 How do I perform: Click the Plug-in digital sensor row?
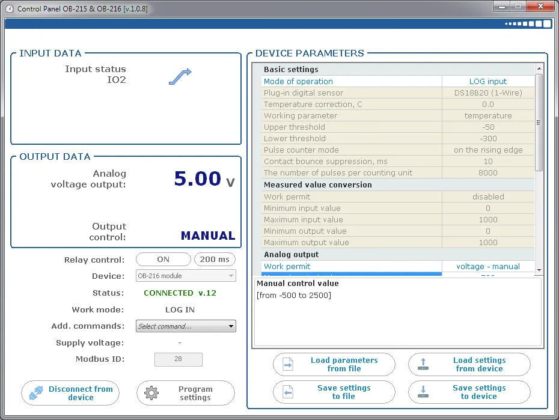coord(397,93)
